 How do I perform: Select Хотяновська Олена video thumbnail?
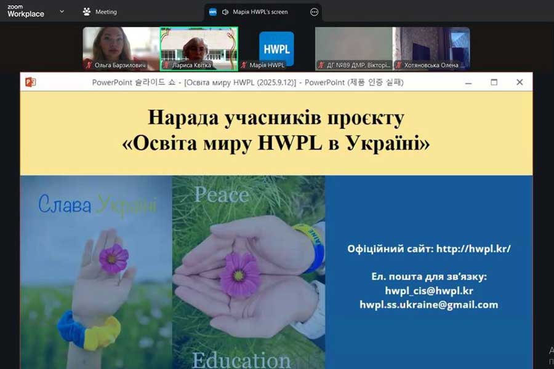pyautogui.click(x=432, y=49)
